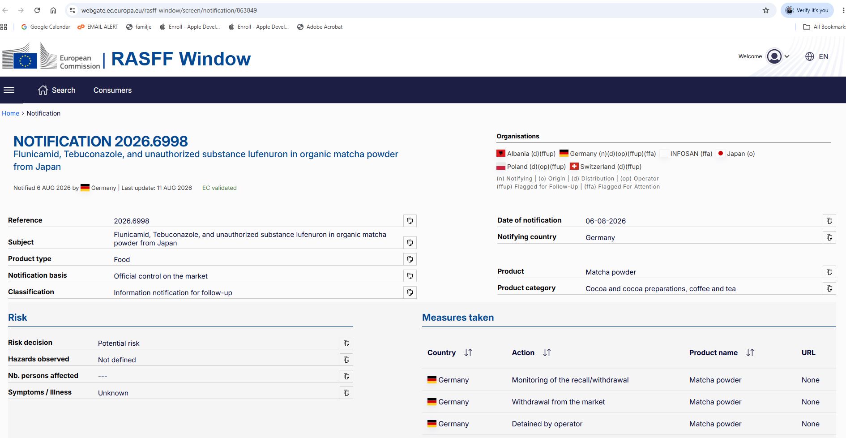Copy the Product value Matcha powder
The height and width of the screenshot is (438, 846).
(x=829, y=272)
